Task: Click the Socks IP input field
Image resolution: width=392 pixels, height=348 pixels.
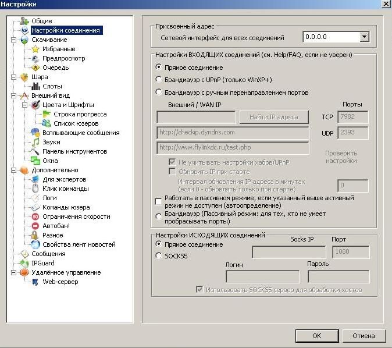Action: coord(289,252)
